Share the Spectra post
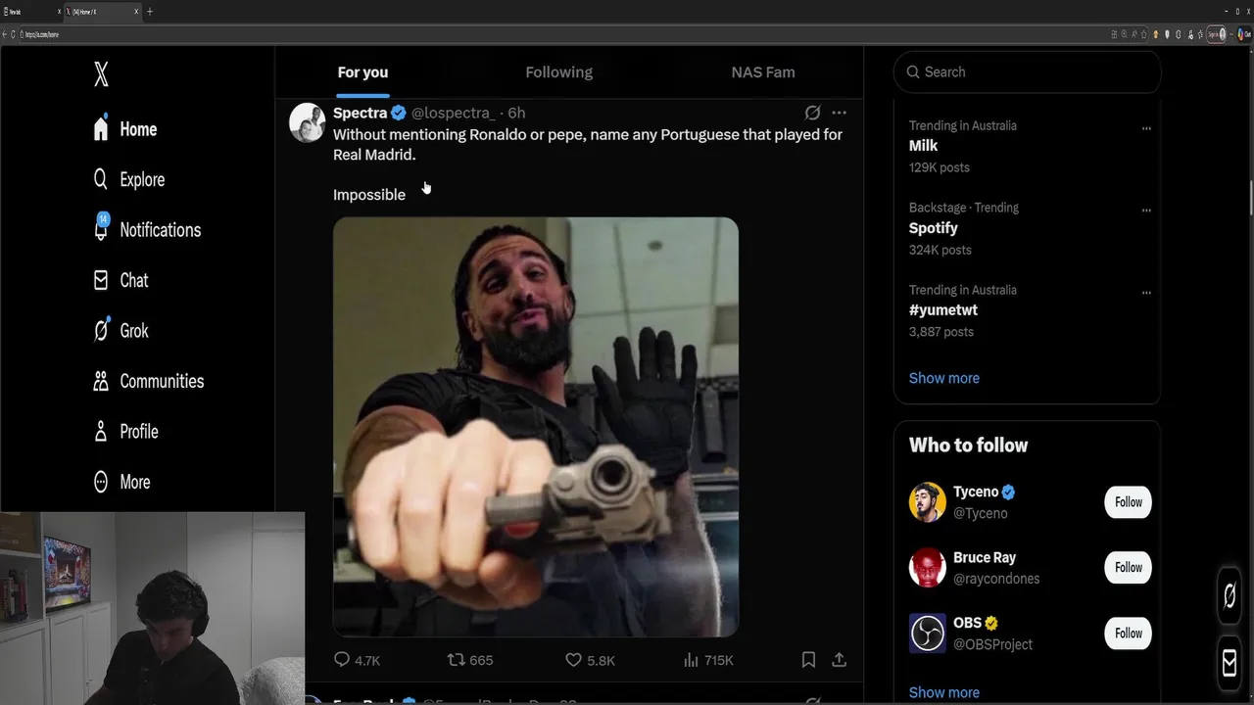This screenshot has width=1254, height=705. (839, 660)
